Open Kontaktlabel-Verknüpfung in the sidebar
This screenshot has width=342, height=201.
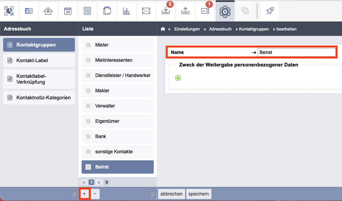(x=39, y=79)
